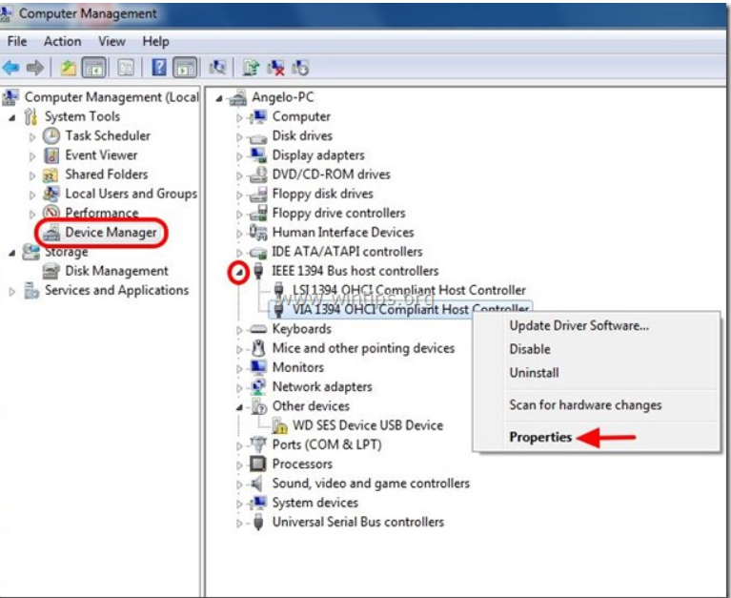The width and height of the screenshot is (731, 598).
Task: Expand the System devices node arrow
Action: coord(239,505)
